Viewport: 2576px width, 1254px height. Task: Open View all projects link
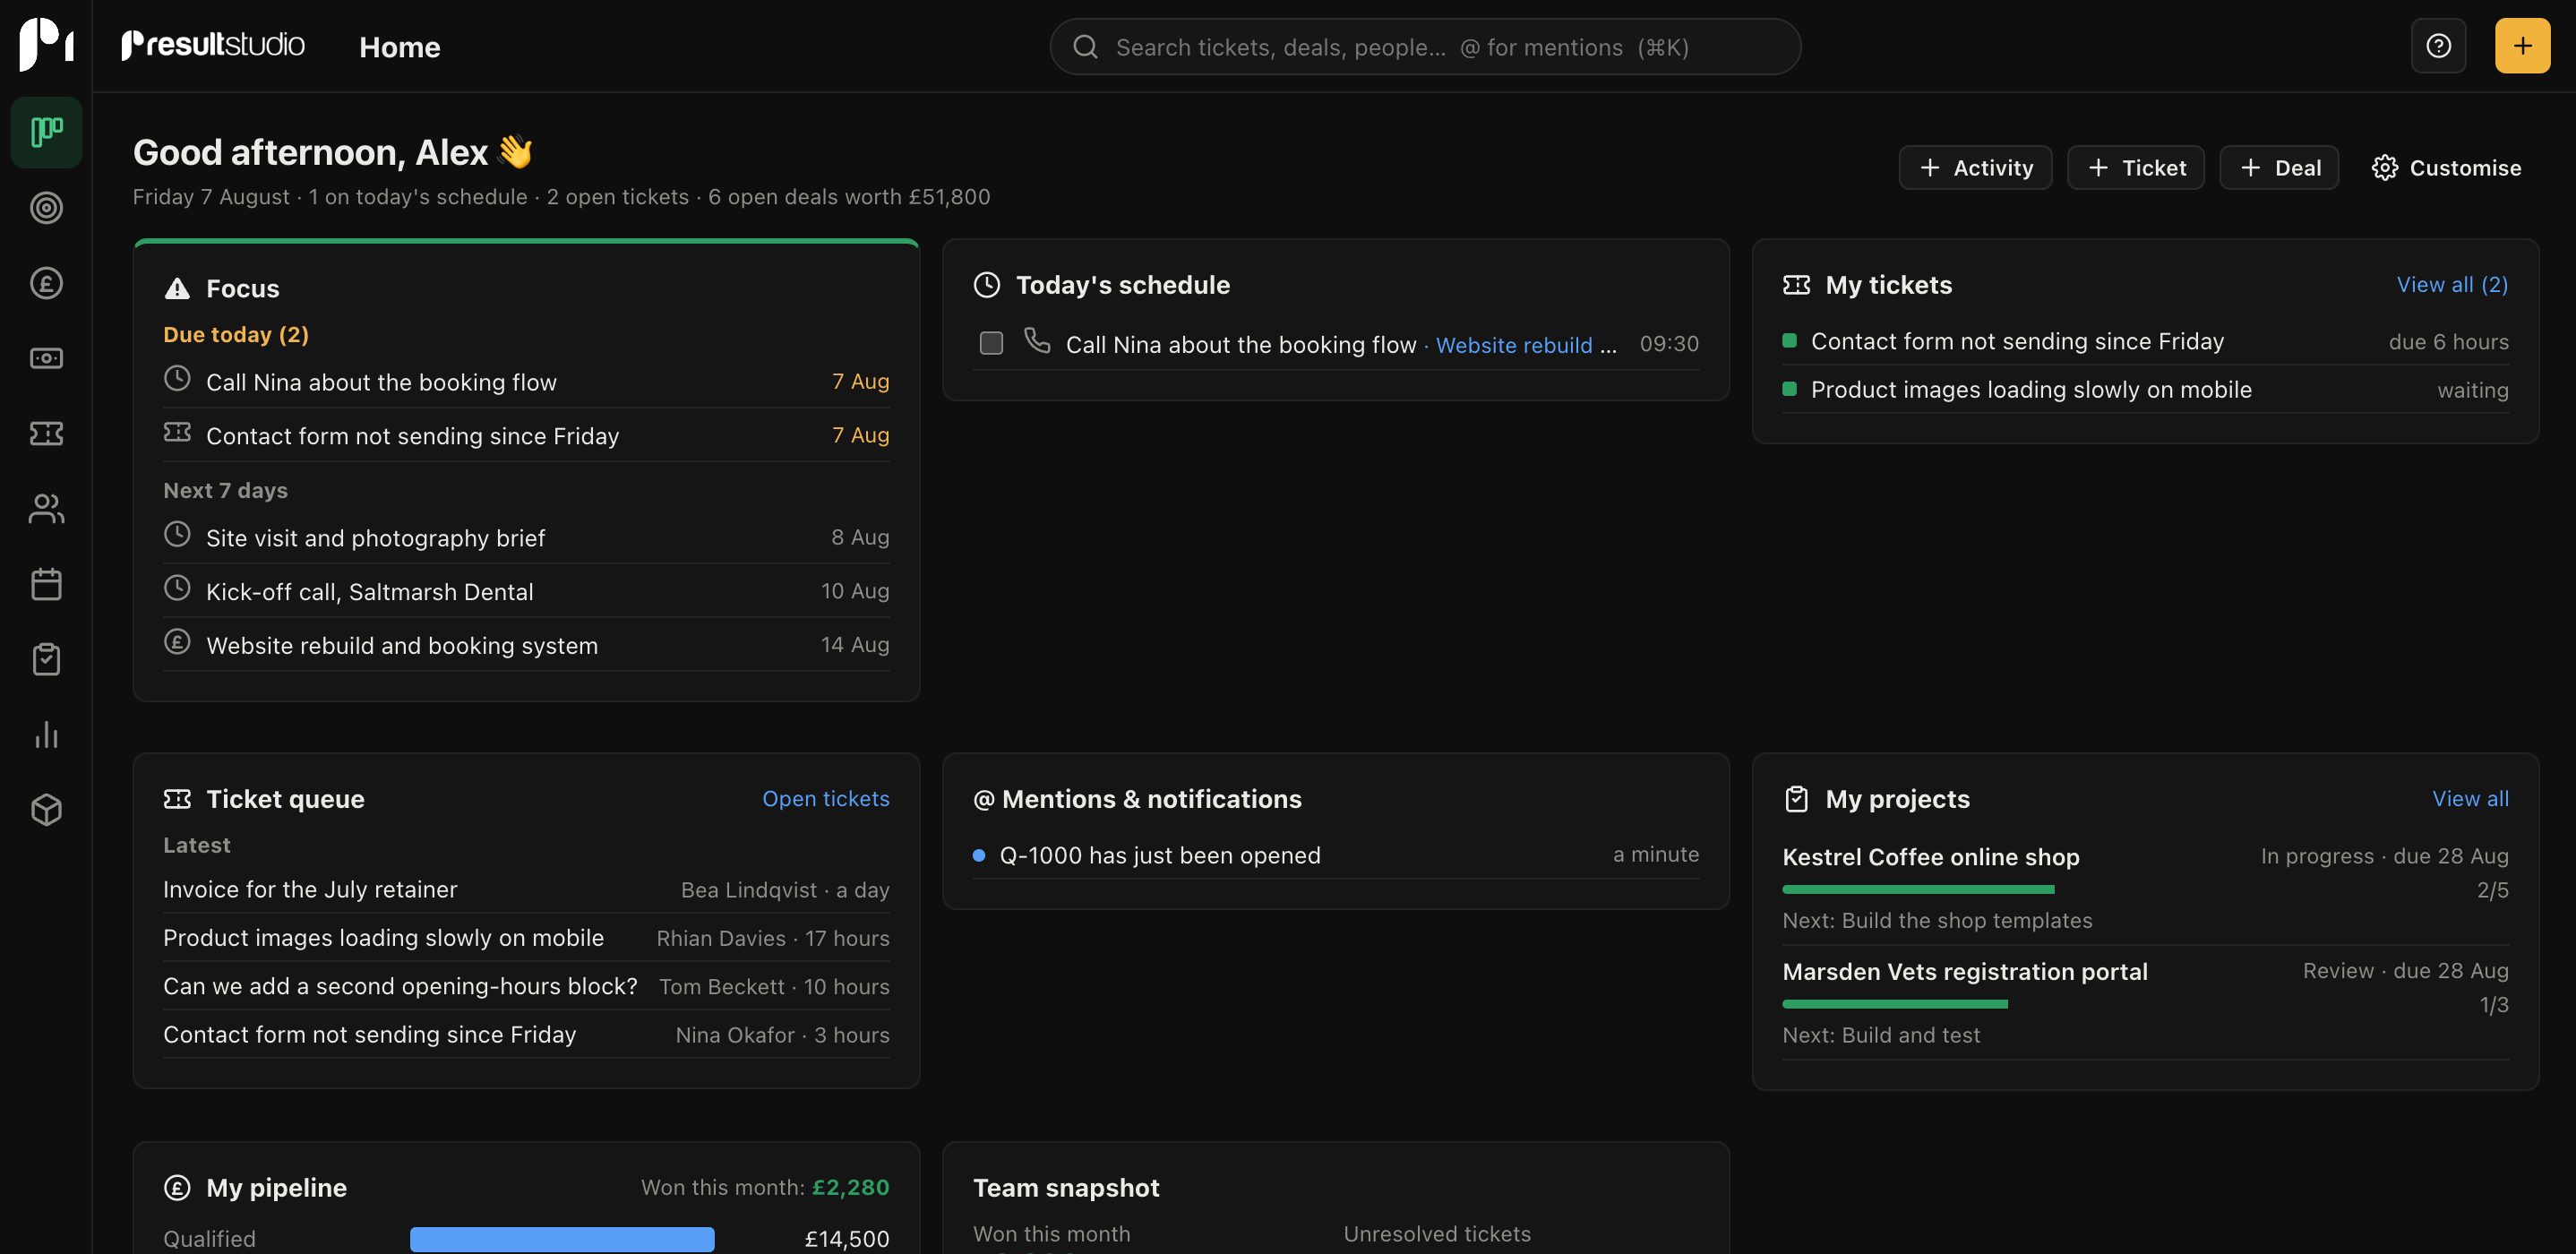pos(2470,799)
